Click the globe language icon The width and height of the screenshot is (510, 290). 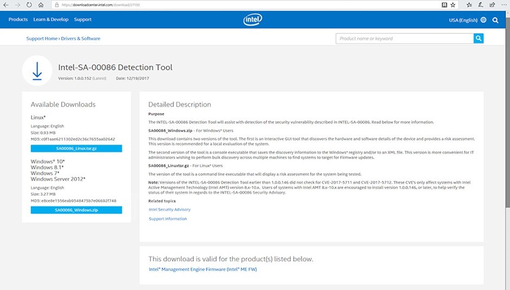(x=483, y=20)
